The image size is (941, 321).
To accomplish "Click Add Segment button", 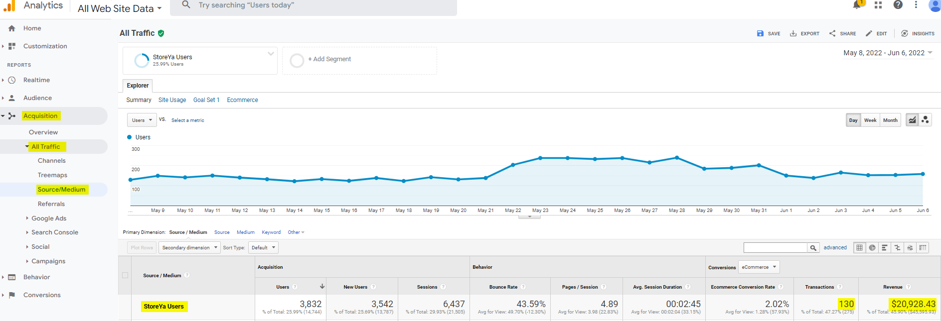I will (329, 59).
